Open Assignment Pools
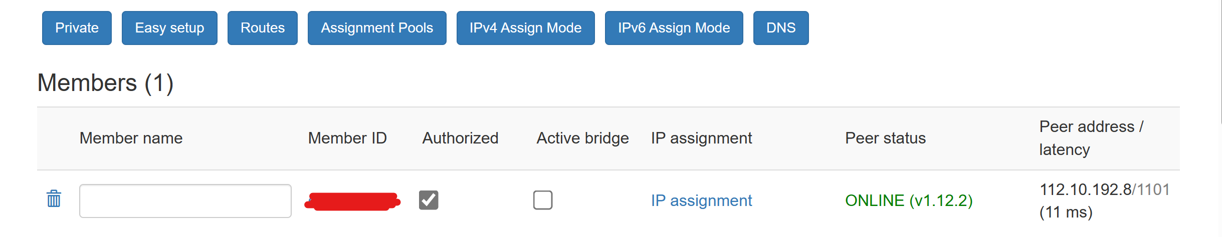This screenshot has width=1222, height=237. click(x=377, y=28)
